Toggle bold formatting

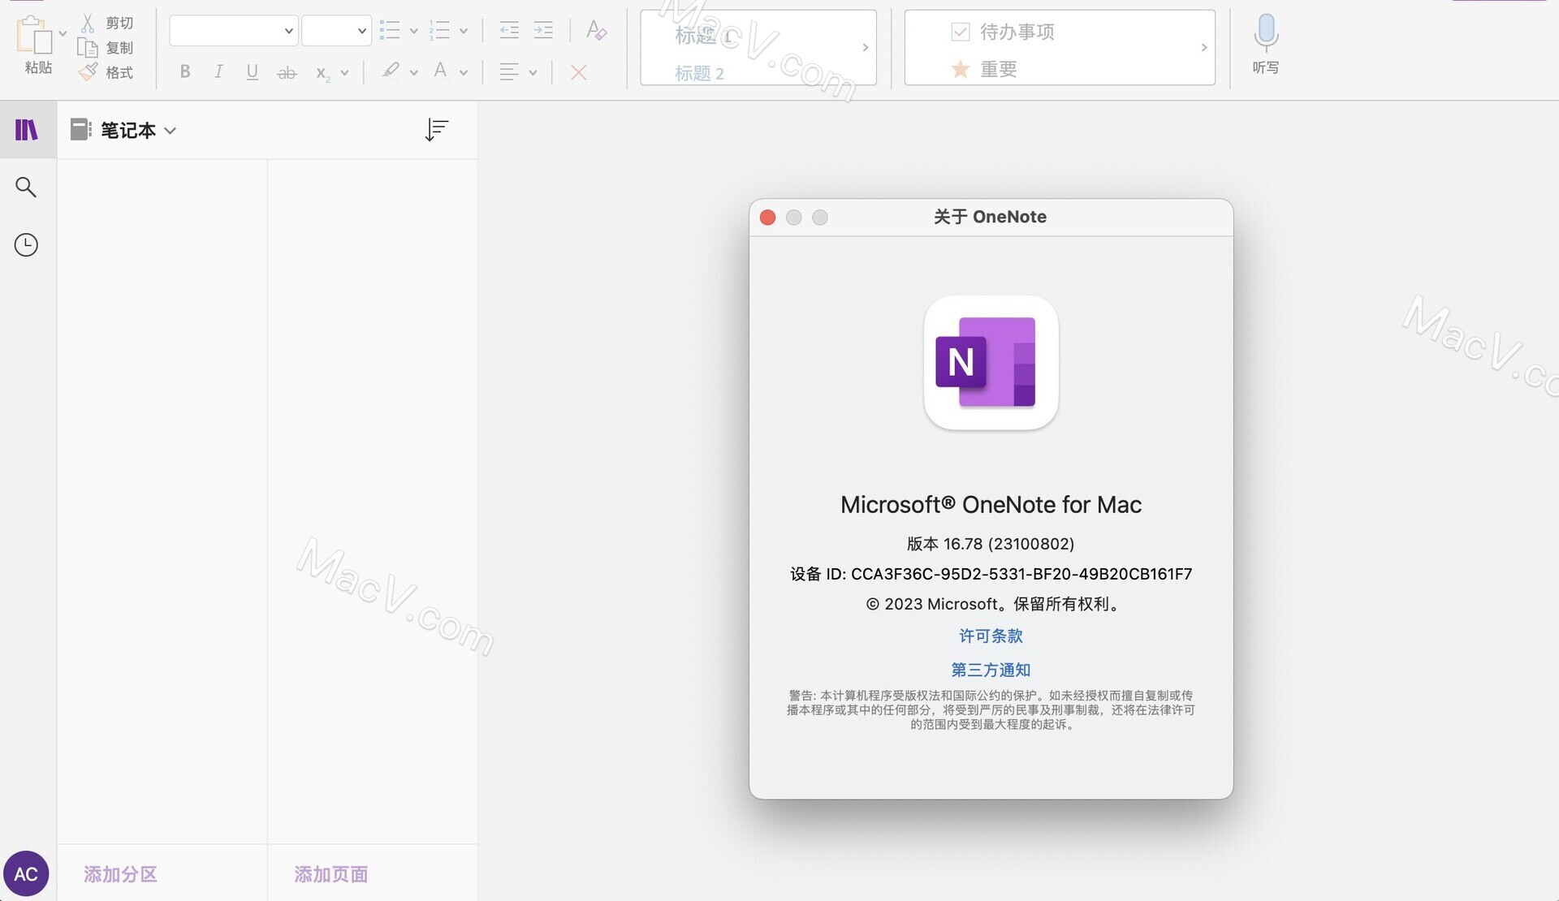[185, 71]
